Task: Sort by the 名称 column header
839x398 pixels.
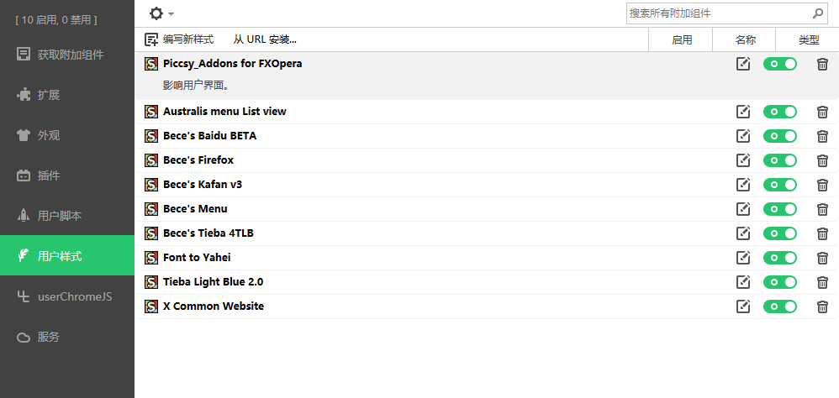Action: click(745, 39)
